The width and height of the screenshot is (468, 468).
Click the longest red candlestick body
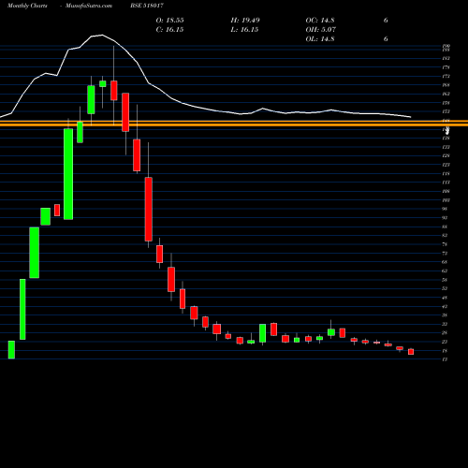click(x=149, y=209)
